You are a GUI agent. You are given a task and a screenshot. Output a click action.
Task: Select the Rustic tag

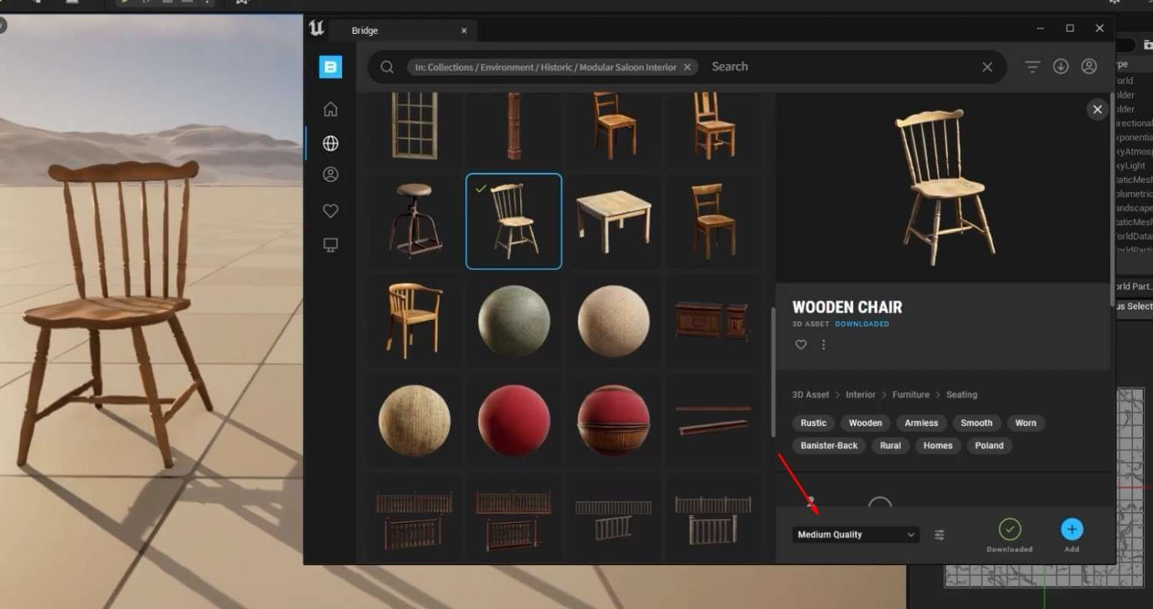click(x=813, y=423)
